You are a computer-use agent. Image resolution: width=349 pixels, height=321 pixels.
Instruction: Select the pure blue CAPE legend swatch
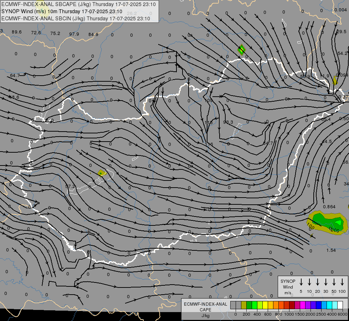[x=318, y=305]
